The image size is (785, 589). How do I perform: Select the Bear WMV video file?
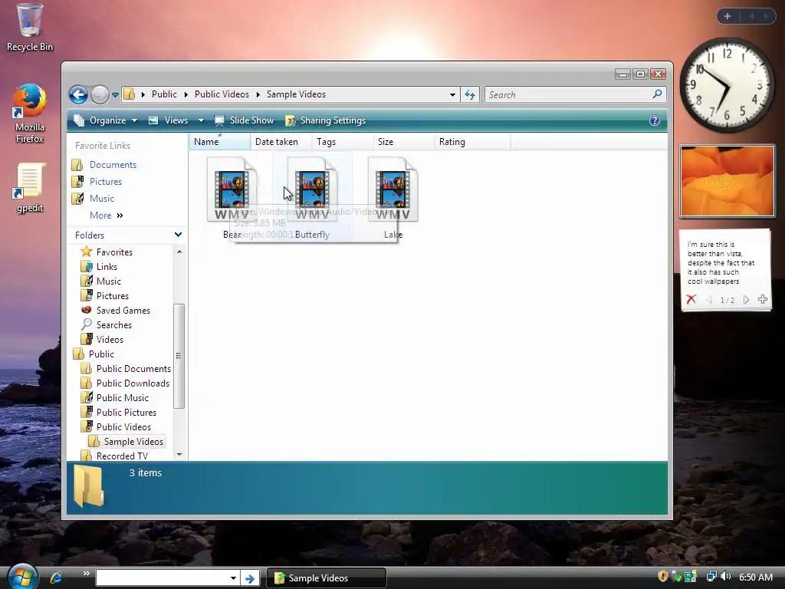pos(232,198)
